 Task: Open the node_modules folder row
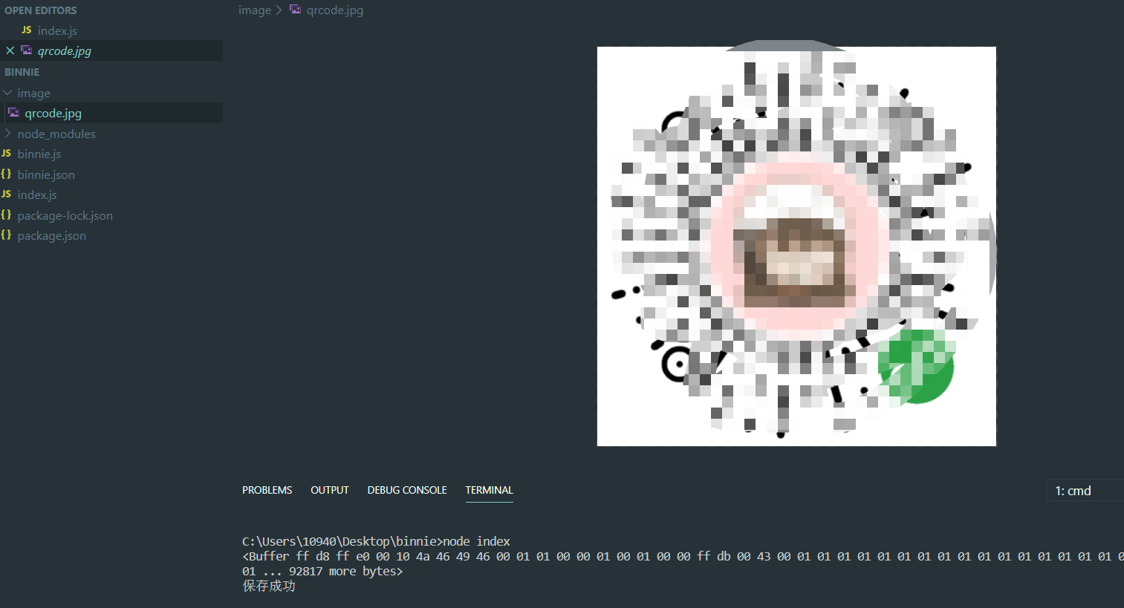tap(111, 134)
